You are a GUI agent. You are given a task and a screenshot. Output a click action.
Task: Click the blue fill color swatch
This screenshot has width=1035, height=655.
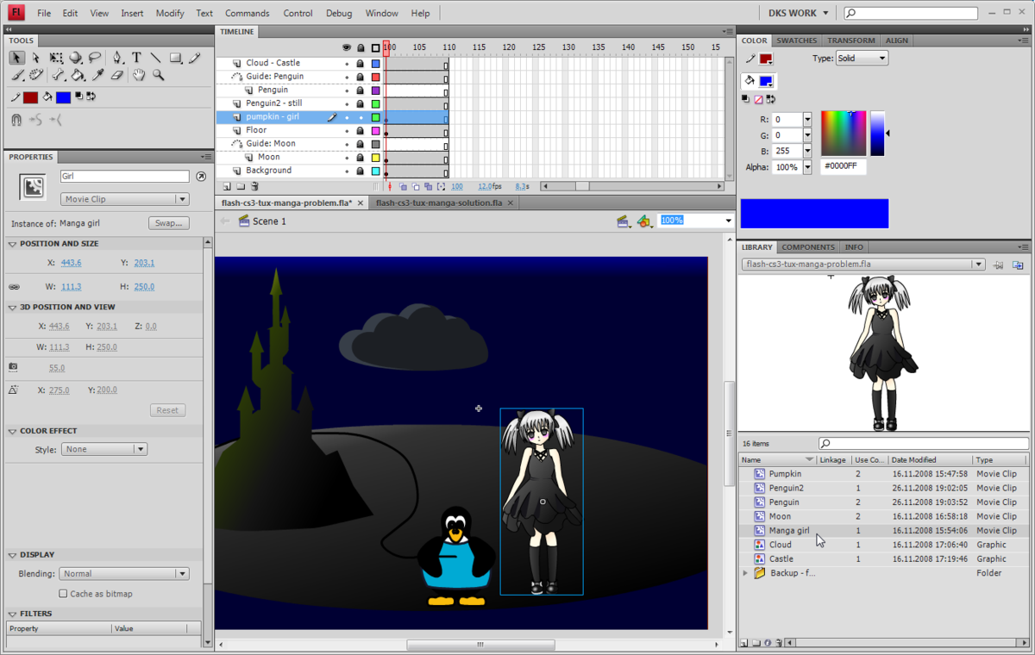coord(62,97)
